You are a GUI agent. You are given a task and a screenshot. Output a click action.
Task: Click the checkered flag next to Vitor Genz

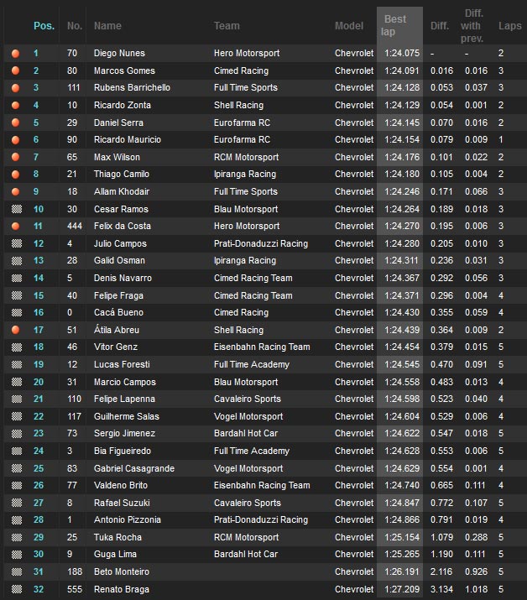pyautogui.click(x=17, y=347)
